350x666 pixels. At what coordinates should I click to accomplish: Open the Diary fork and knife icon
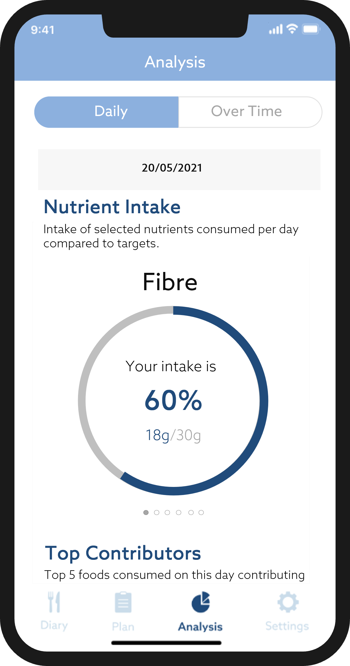pyautogui.click(x=54, y=602)
